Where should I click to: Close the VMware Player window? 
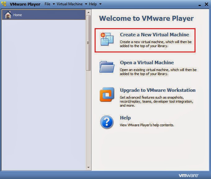pyautogui.click(x=206, y=4)
